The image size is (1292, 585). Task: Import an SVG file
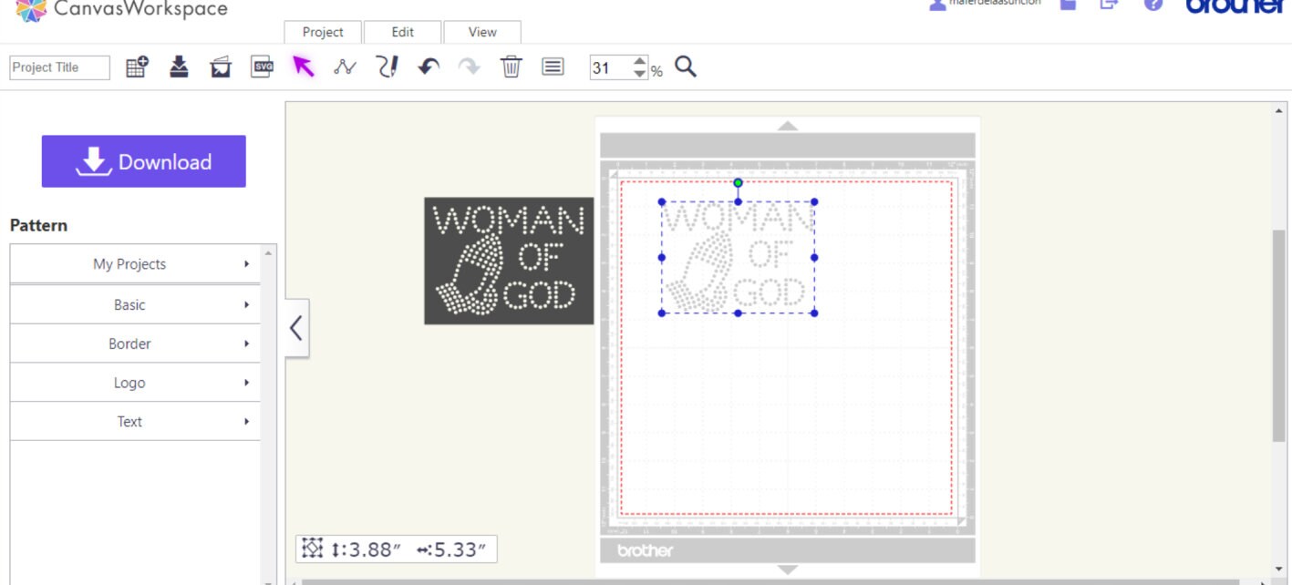coord(263,67)
